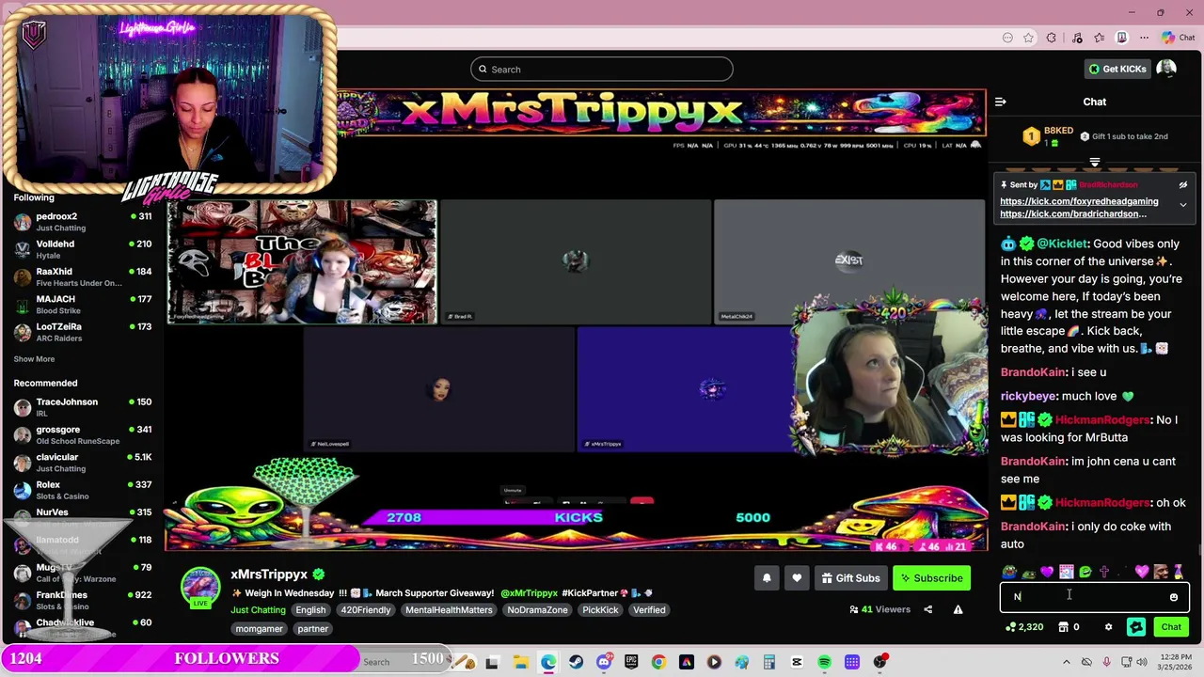This screenshot has height=677, width=1204.
Task: Show more followed channels
Action: point(34,359)
